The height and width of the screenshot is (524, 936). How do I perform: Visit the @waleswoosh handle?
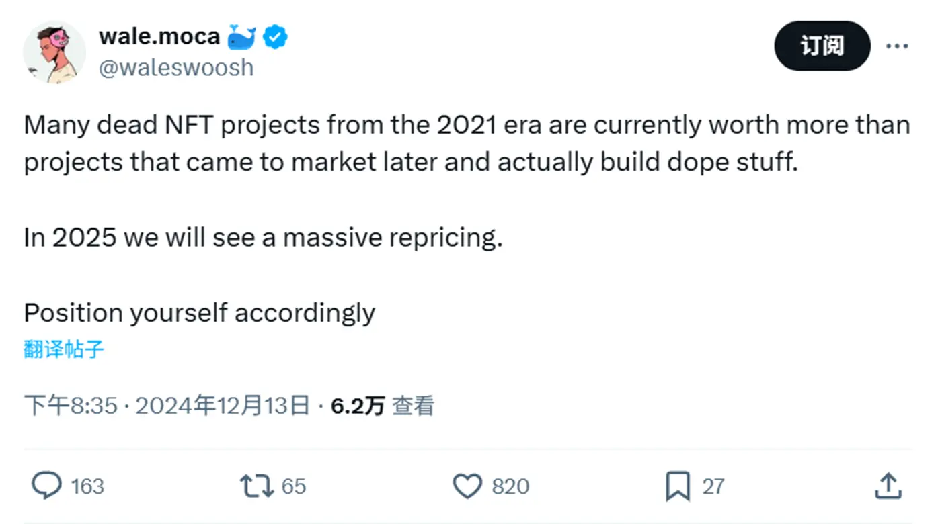click(176, 68)
